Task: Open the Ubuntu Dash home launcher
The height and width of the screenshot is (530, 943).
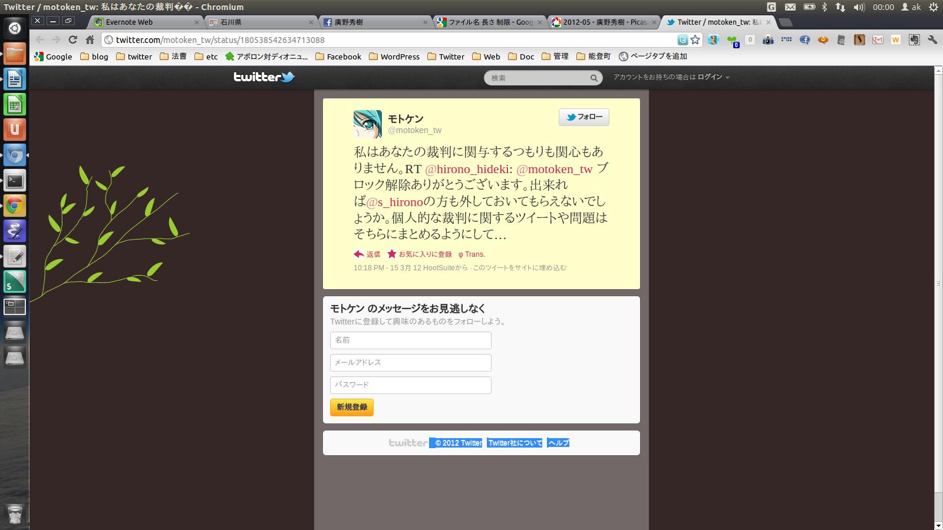Action: click(15, 28)
